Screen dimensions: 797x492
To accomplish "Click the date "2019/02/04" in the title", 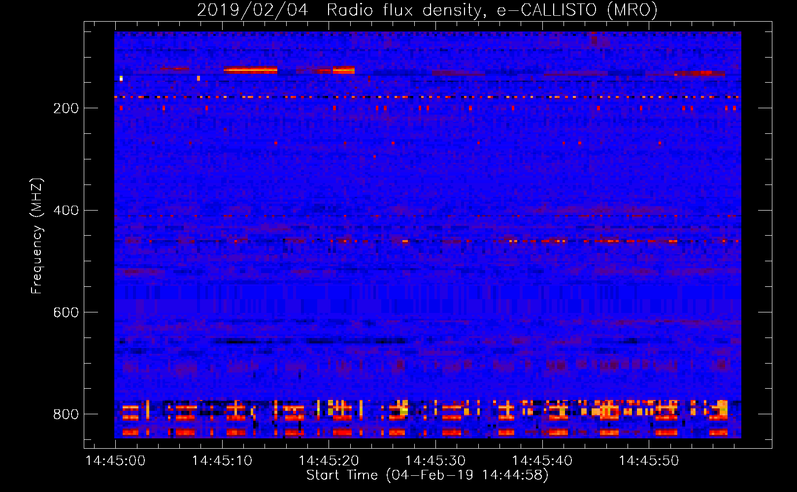I will [x=252, y=10].
